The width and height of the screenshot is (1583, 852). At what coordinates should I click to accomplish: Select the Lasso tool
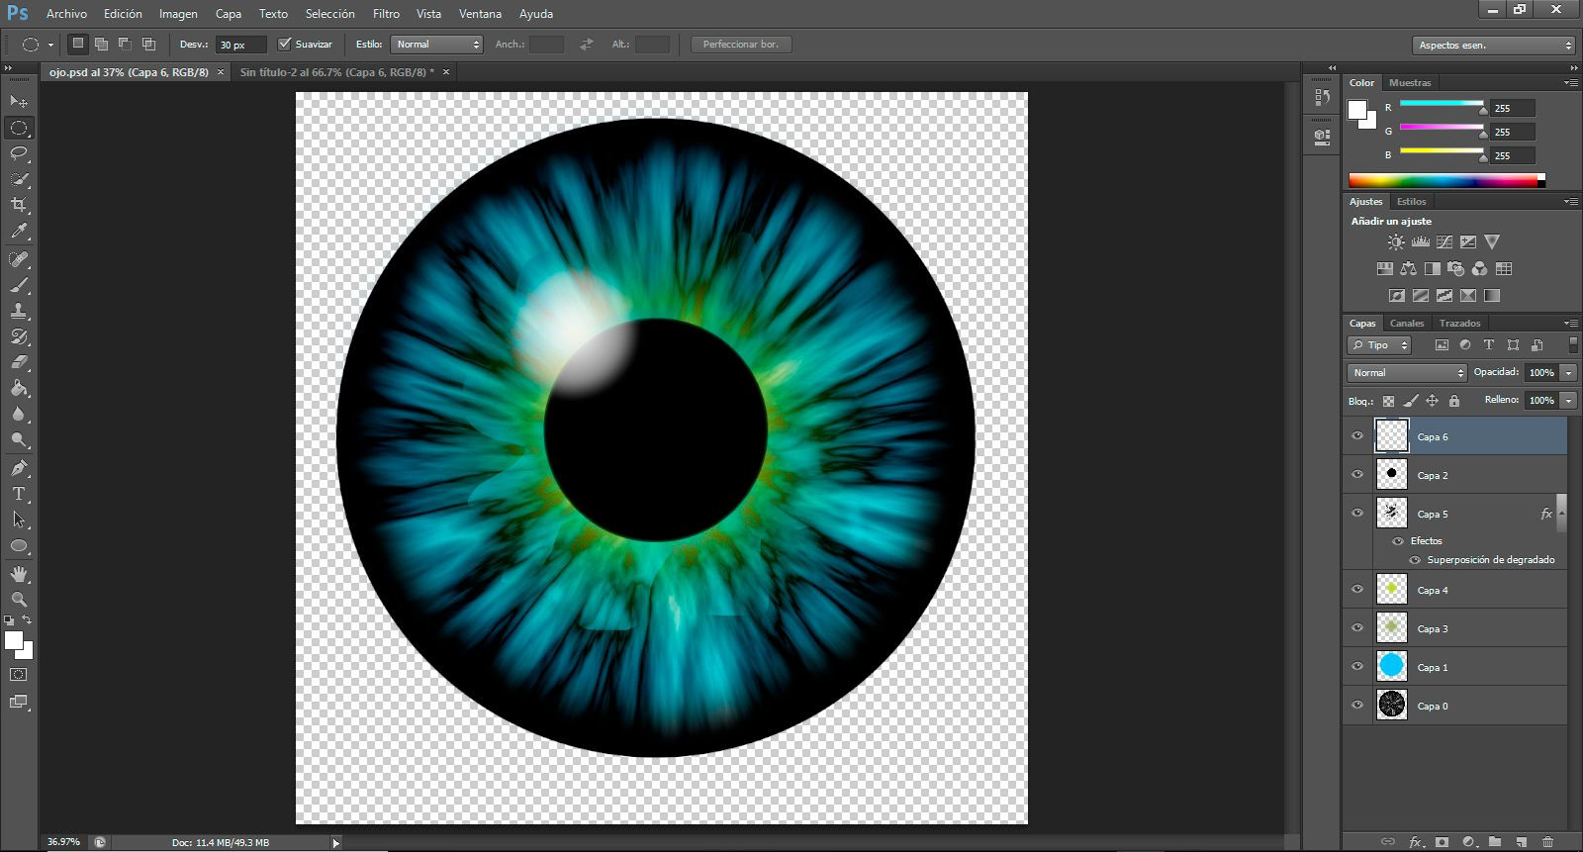pyautogui.click(x=19, y=153)
